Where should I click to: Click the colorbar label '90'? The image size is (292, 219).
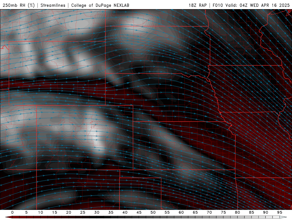[265, 212]
